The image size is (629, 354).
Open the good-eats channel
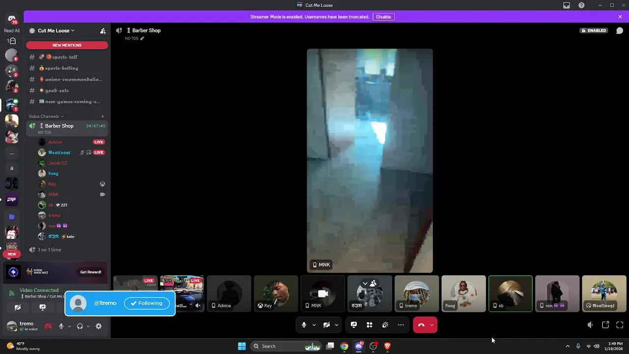[x=67, y=90]
